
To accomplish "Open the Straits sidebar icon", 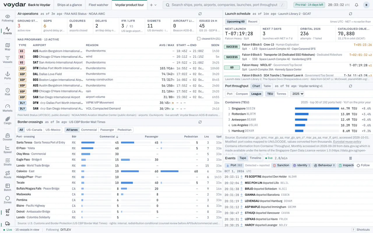I will coord(8,162).
